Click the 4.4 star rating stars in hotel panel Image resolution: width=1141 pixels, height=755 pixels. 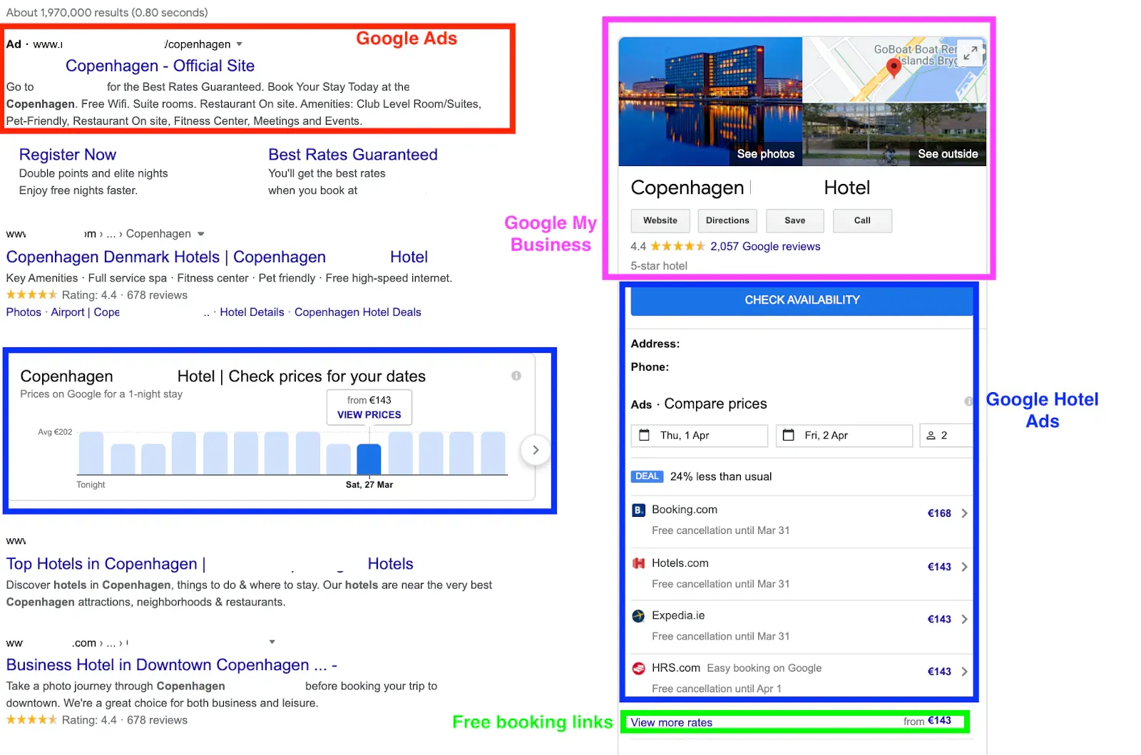[x=677, y=247]
